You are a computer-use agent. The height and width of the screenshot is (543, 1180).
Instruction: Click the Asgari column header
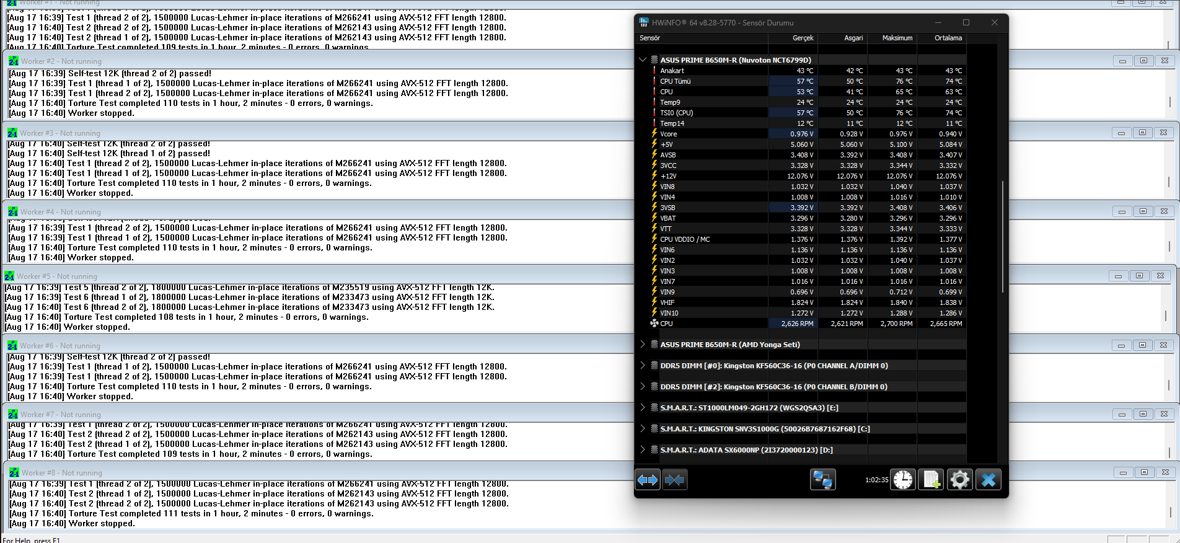pyautogui.click(x=843, y=38)
